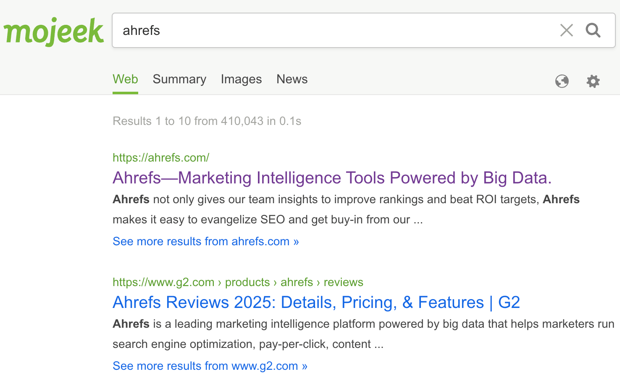Click 'reviews' in the g2.com breadcrumb
The width and height of the screenshot is (620, 382).
[343, 282]
